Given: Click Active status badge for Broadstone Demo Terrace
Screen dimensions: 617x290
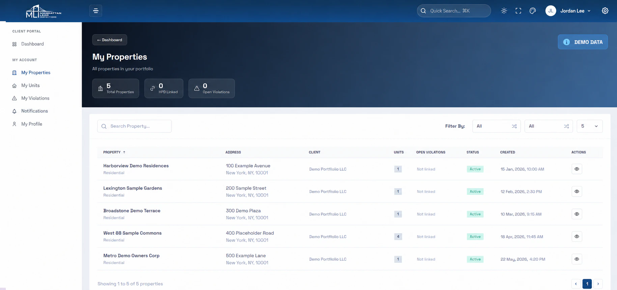Looking at the screenshot, I should (475, 214).
